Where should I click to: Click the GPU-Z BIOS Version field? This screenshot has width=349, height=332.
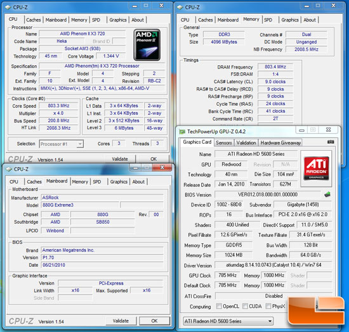pos(268,195)
